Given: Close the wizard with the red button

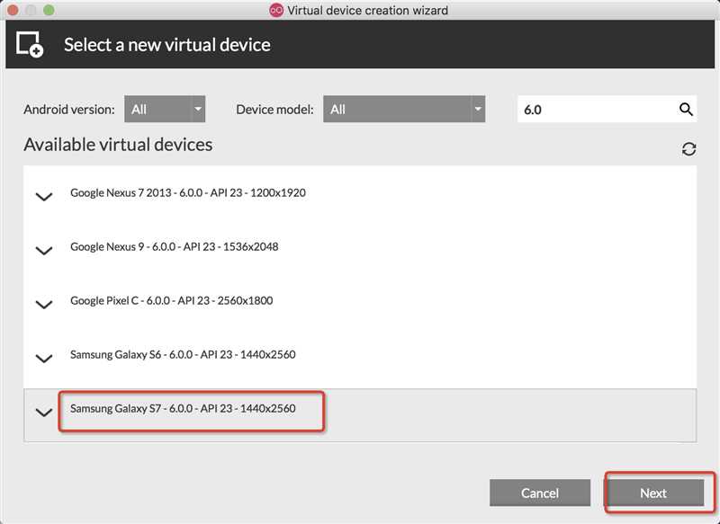Looking at the screenshot, I should point(13,10).
